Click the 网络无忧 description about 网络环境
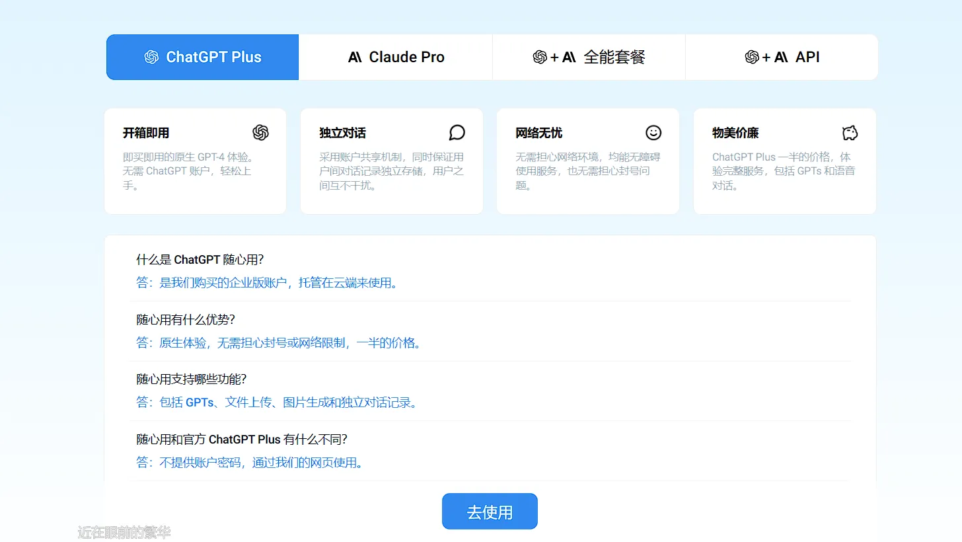Viewport: 962px width, 542px height. coord(588,171)
